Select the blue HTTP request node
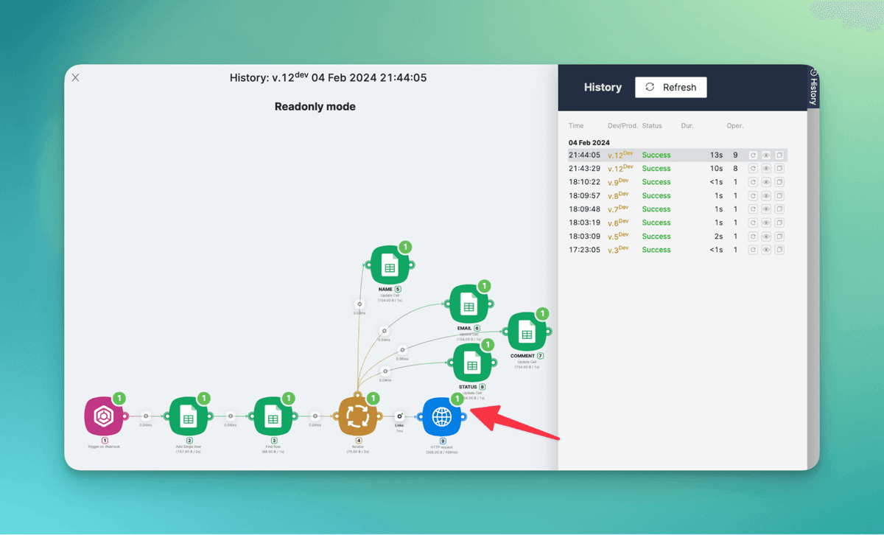Image resolution: width=884 pixels, height=535 pixels. [442, 416]
